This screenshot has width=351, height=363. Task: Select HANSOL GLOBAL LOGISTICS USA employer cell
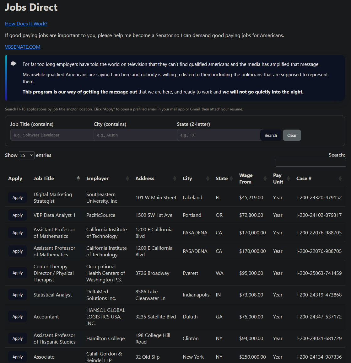[x=106, y=317]
